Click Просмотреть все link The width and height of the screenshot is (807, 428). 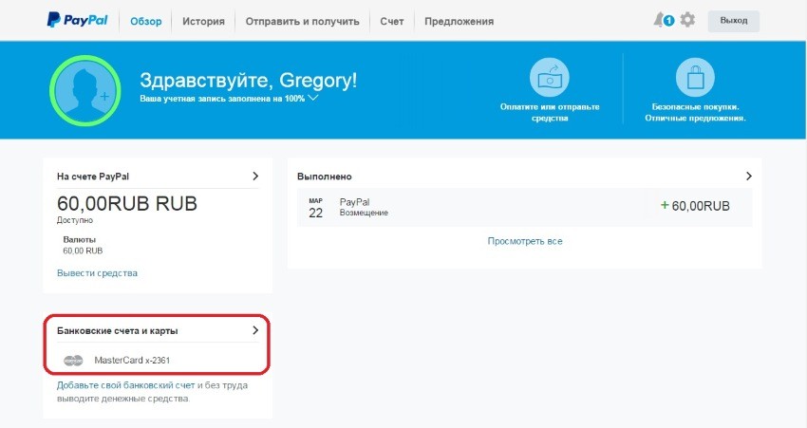(525, 241)
